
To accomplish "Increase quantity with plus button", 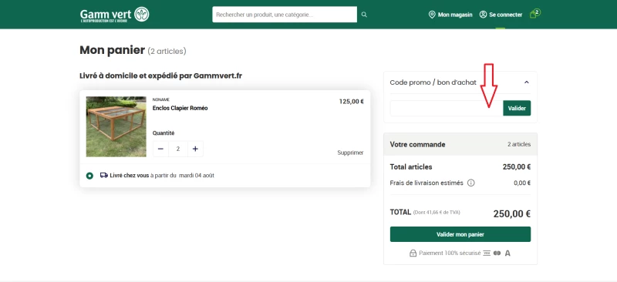I will (x=195, y=149).
